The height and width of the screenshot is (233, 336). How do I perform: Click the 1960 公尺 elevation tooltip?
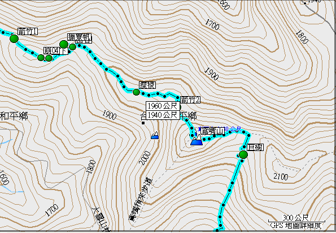click(x=163, y=106)
